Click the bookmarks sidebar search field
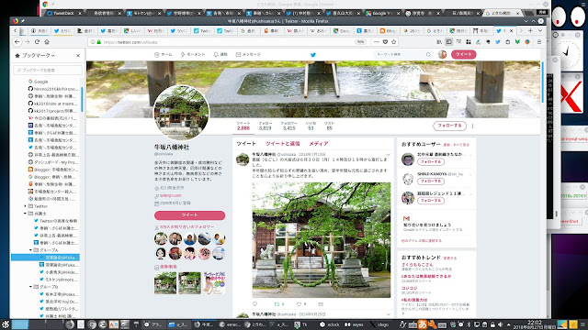This screenshot has height=330, width=588. coord(48,70)
